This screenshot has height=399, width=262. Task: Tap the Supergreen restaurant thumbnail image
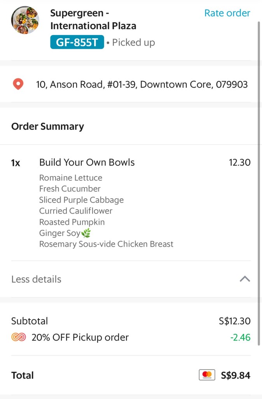pyautogui.click(x=25, y=20)
